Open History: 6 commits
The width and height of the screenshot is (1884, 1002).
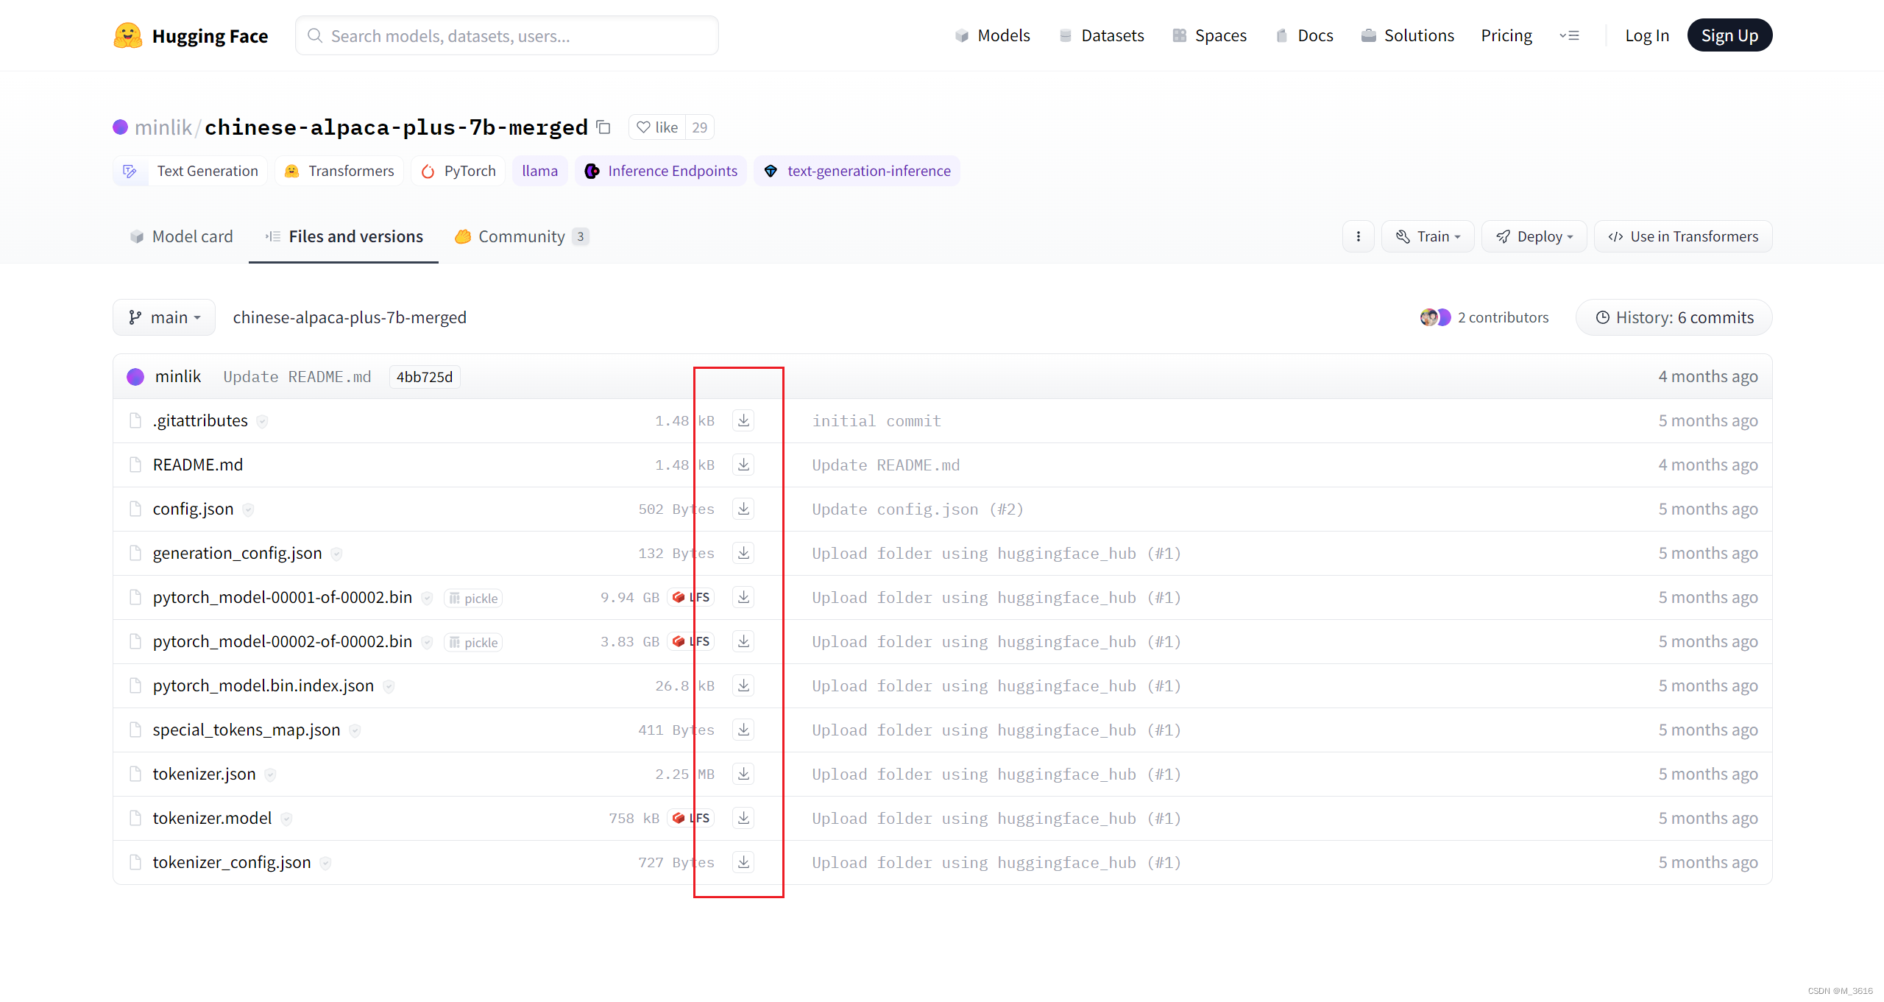click(x=1674, y=317)
